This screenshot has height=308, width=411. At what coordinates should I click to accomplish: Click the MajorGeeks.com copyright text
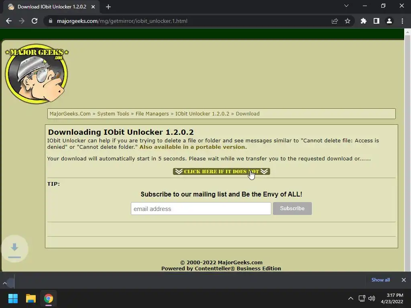[x=221, y=262]
